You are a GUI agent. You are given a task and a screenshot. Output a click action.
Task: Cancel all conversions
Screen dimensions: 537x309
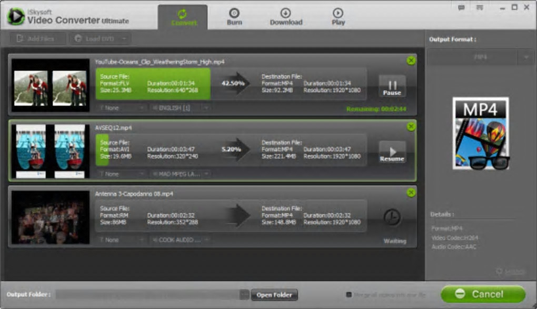tap(483, 294)
